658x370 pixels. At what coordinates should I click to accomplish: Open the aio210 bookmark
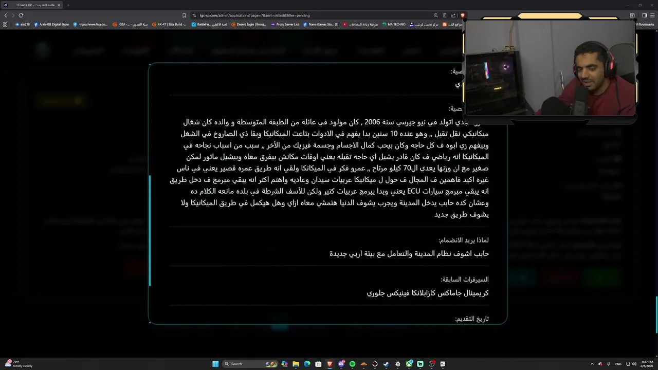23,24
